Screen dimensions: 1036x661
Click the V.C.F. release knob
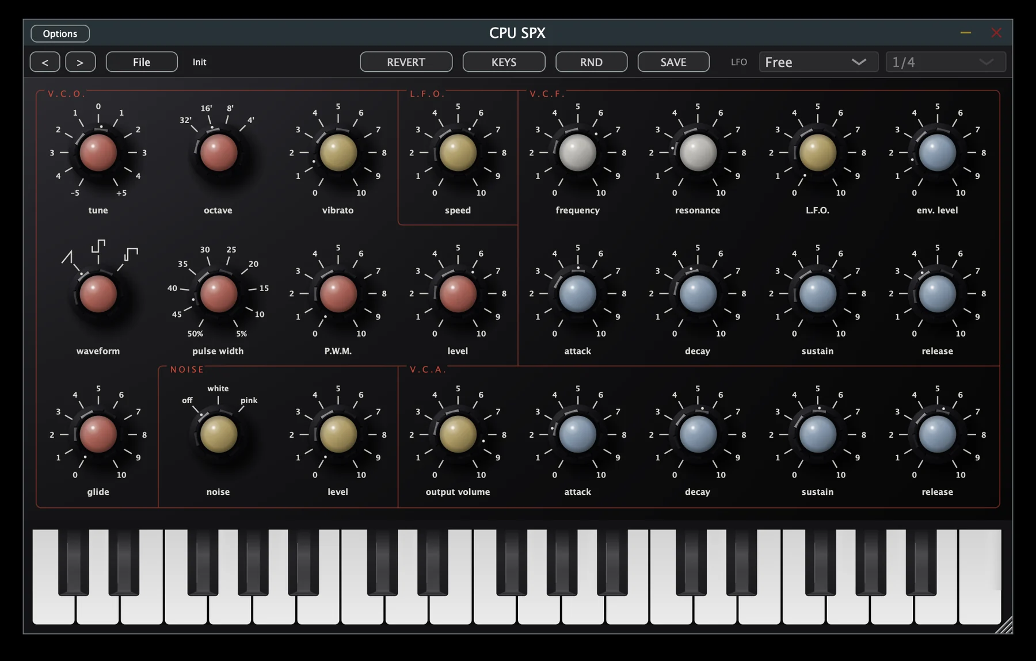tap(938, 293)
